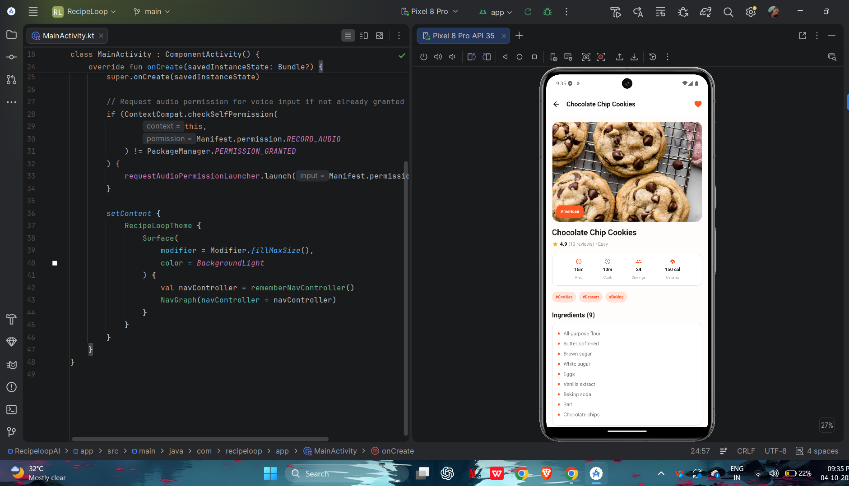Sync project with Gradle files
The width and height of the screenshot is (849, 486).
pyautogui.click(x=705, y=12)
